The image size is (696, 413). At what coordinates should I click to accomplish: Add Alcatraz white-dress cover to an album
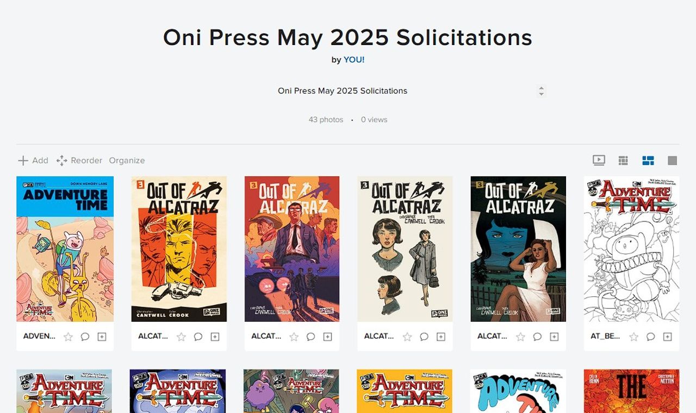coord(554,337)
